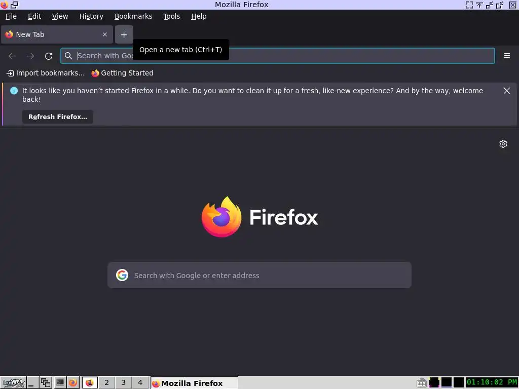Open the Firefox application menu (hamburger)
Image resolution: width=519 pixels, height=389 pixels.
[507, 56]
